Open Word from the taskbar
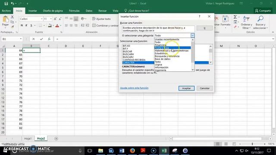This screenshot has width=276, height=155. [x=122, y=151]
